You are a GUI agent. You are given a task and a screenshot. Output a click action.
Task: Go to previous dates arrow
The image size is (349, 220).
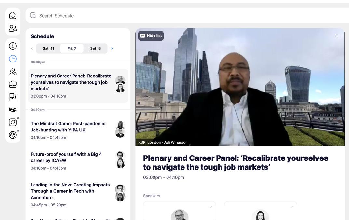(32, 48)
